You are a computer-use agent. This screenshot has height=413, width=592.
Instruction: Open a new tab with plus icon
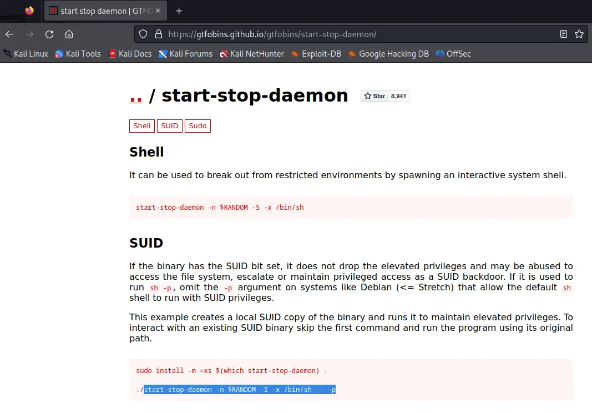[x=179, y=11]
